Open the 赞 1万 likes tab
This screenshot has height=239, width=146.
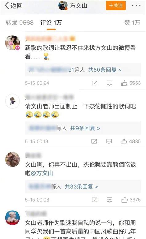click(x=132, y=23)
